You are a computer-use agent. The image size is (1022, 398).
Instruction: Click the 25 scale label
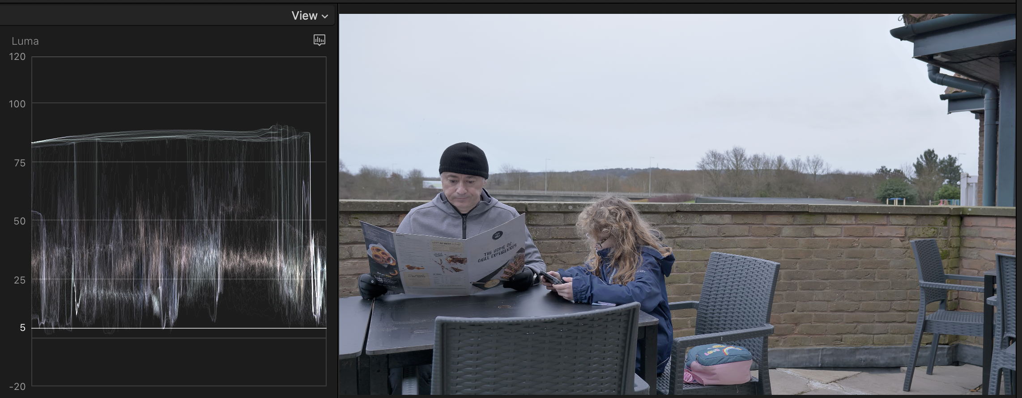tap(20, 280)
